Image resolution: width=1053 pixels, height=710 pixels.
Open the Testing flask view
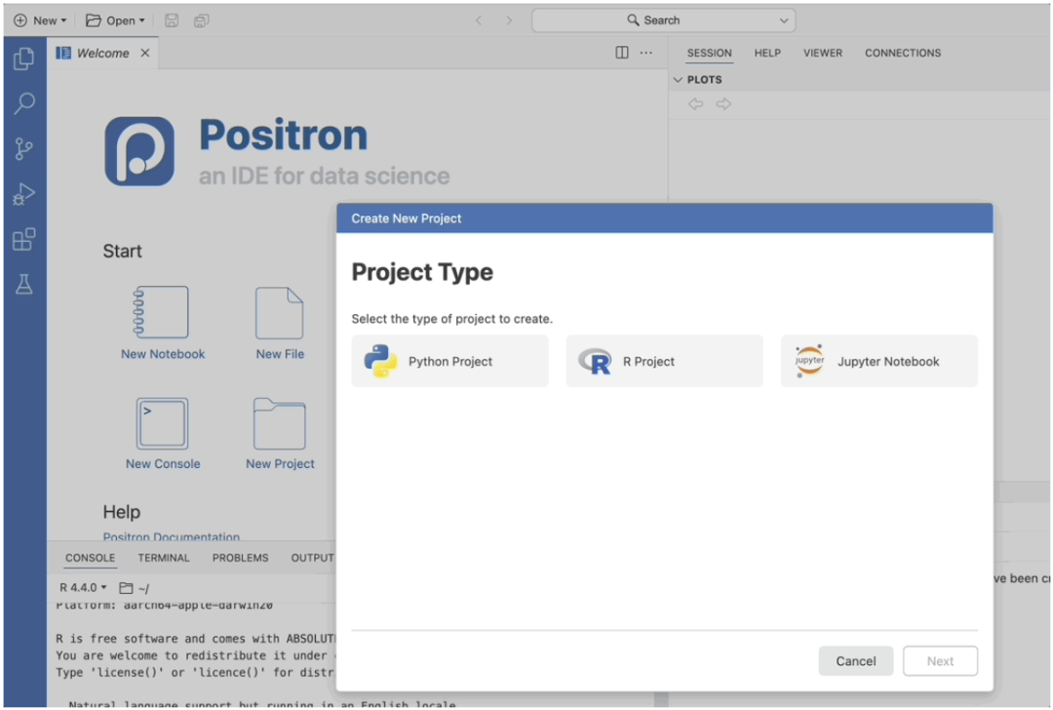coord(24,284)
